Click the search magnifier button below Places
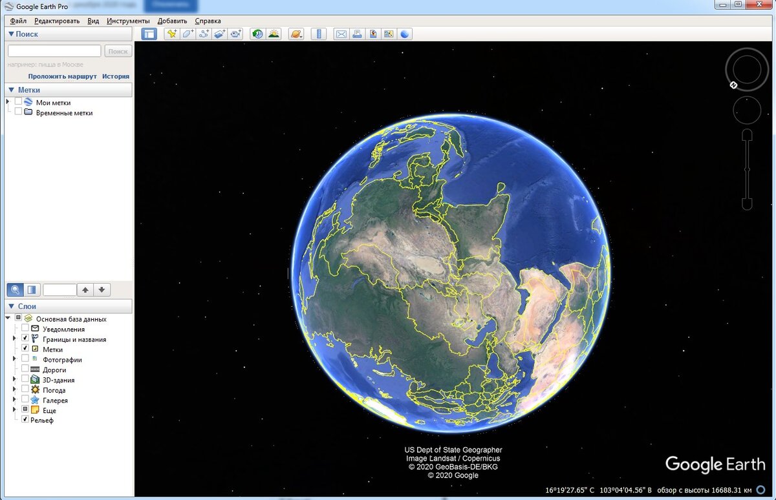Screen dimensions: 776x500 click(x=16, y=289)
